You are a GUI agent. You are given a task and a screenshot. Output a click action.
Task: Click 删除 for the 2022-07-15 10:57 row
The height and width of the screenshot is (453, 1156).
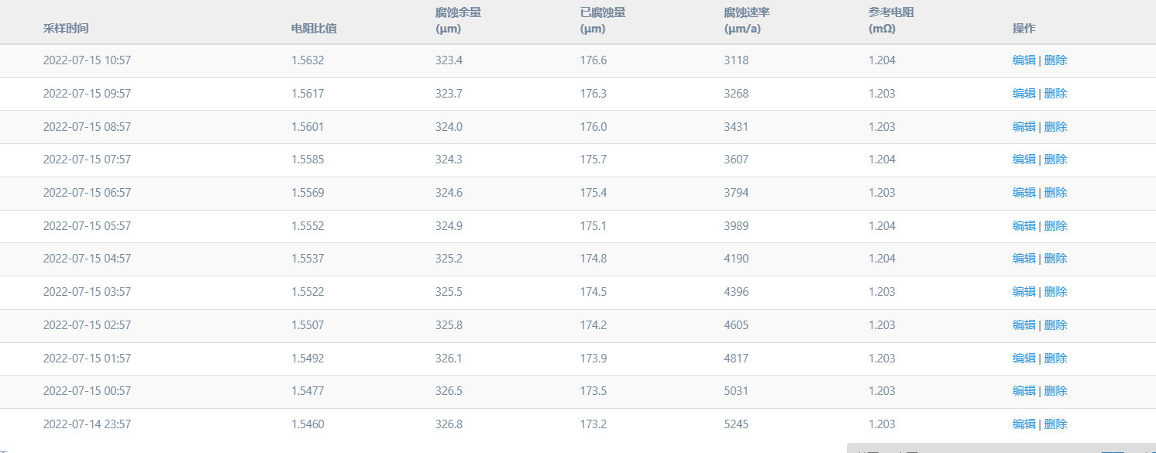(1055, 60)
